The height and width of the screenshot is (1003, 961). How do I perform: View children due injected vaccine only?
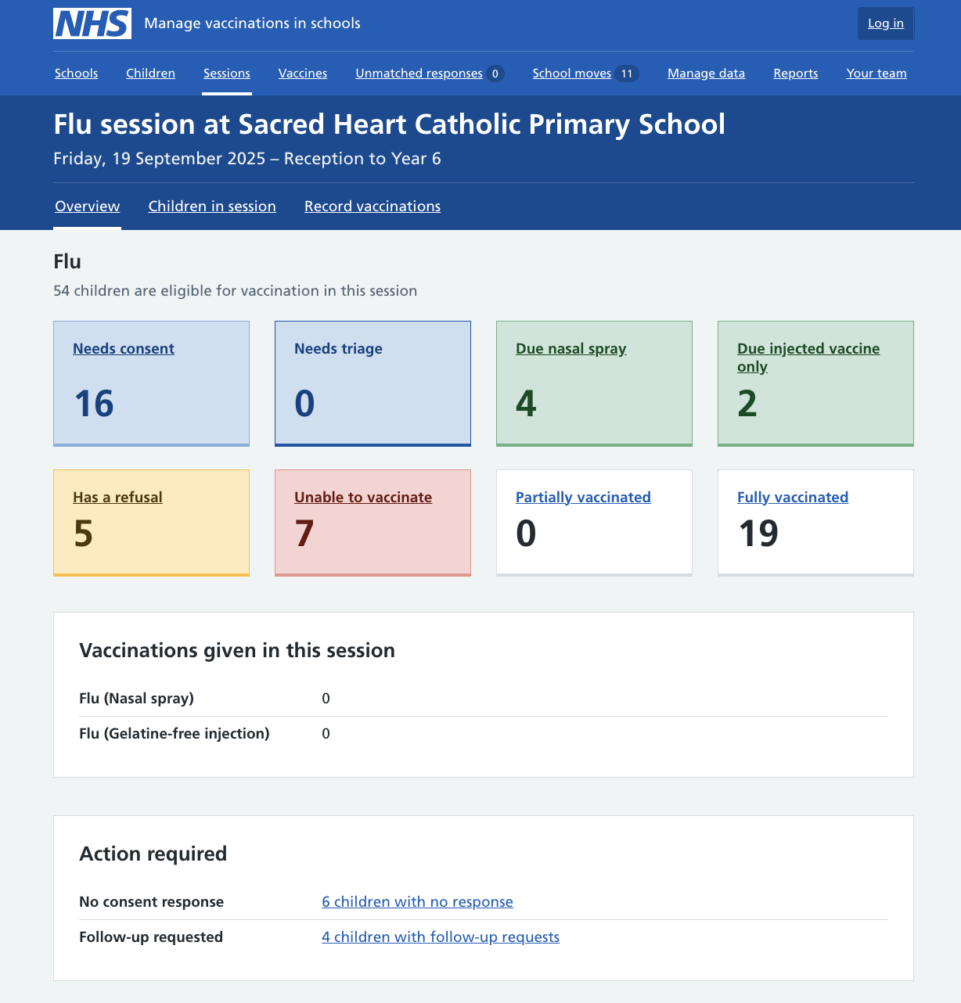tap(808, 357)
